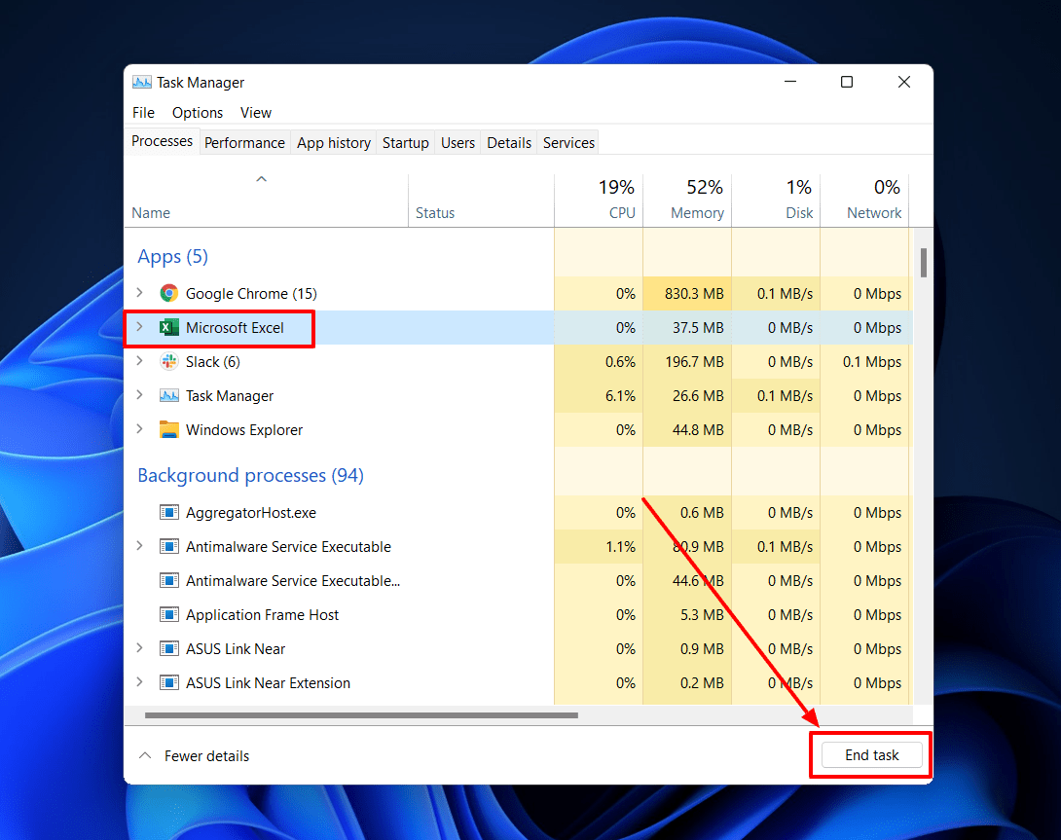Click the Microsoft Excel app icon
1061x840 pixels.
(168, 328)
